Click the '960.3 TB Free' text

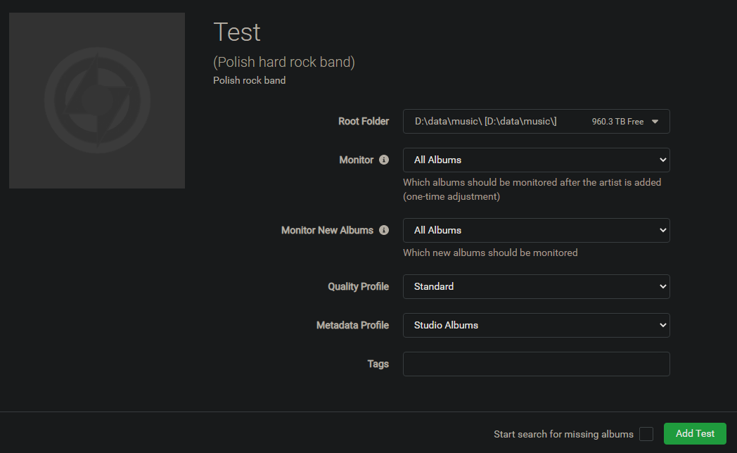pos(617,122)
